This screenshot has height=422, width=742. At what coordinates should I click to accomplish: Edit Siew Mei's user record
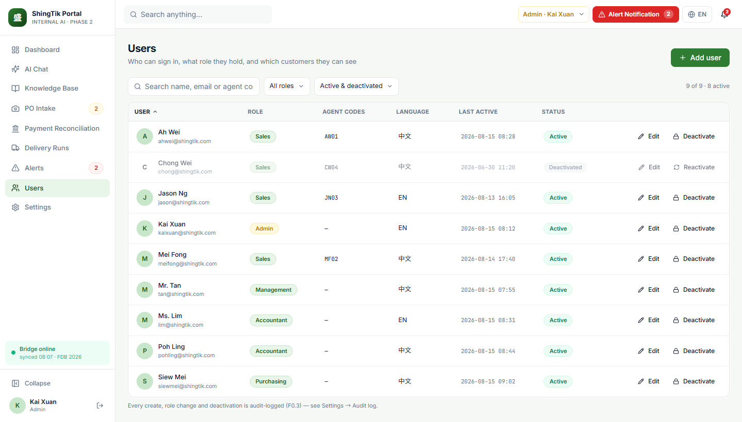pos(649,381)
